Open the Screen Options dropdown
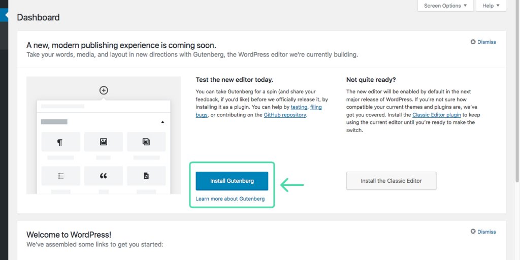Screen dimensions: 520x260 pyautogui.click(x=445, y=6)
